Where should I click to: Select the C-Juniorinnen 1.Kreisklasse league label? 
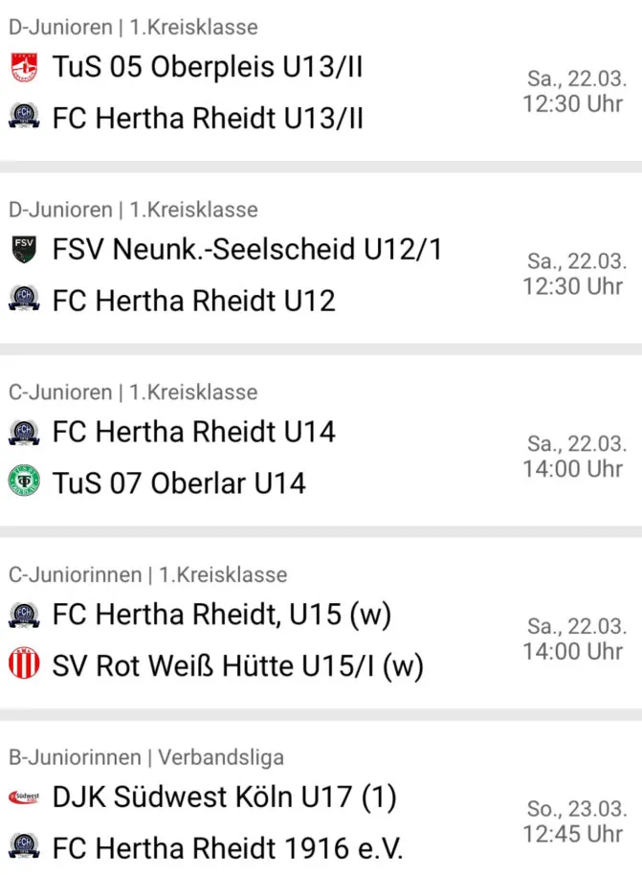(147, 574)
